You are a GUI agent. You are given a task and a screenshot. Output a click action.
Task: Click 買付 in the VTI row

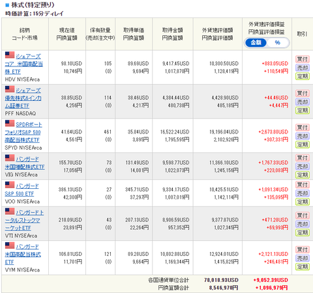[x=302, y=216]
